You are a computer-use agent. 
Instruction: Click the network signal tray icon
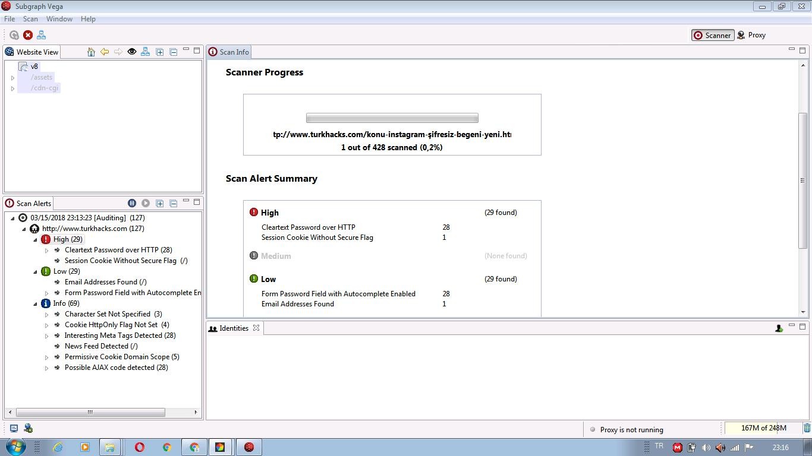(735, 448)
